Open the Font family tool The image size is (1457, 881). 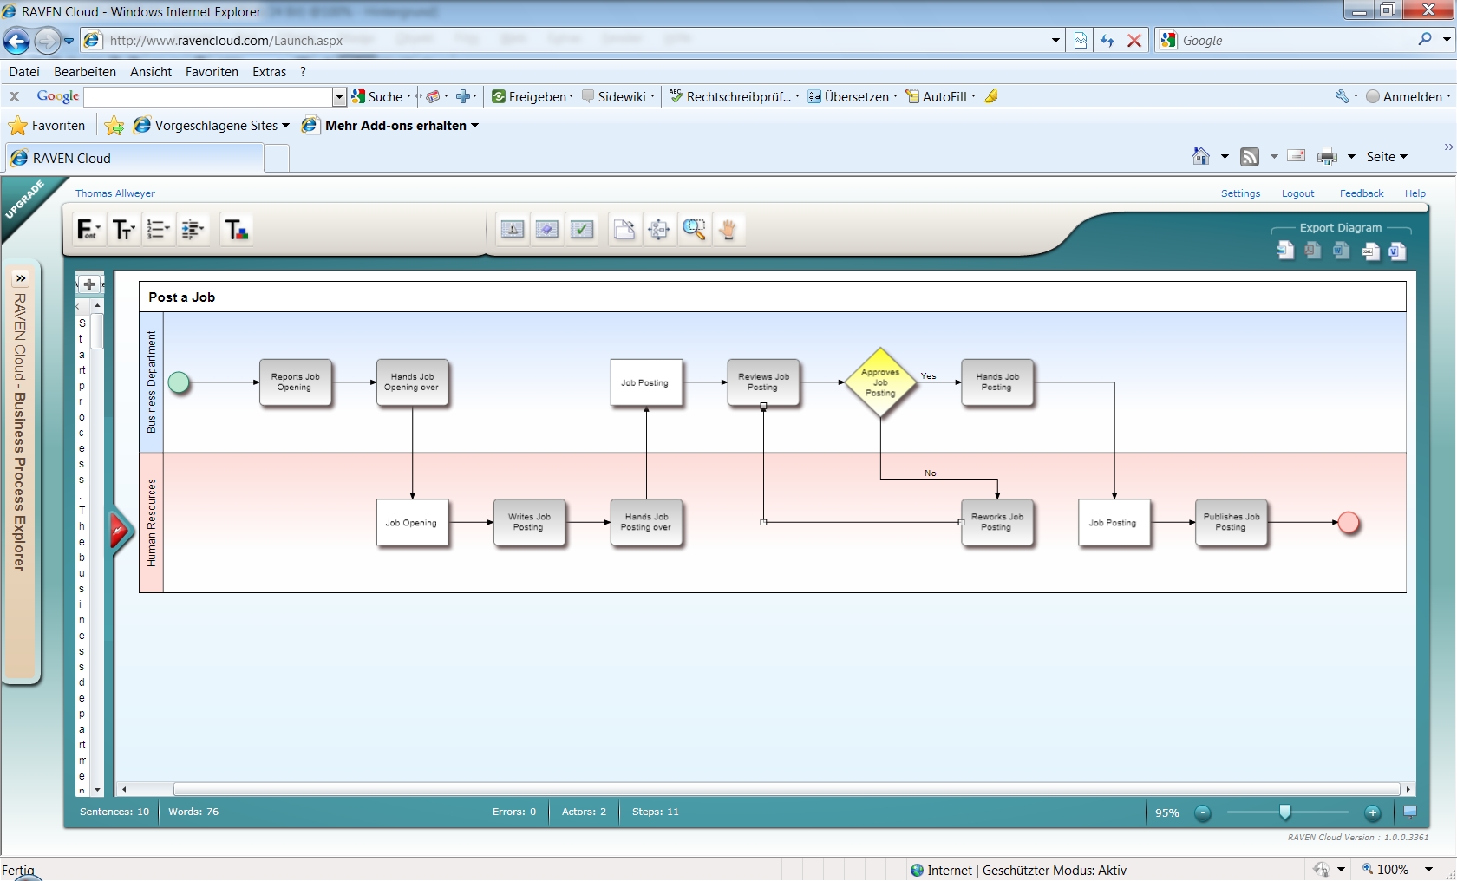tap(88, 230)
